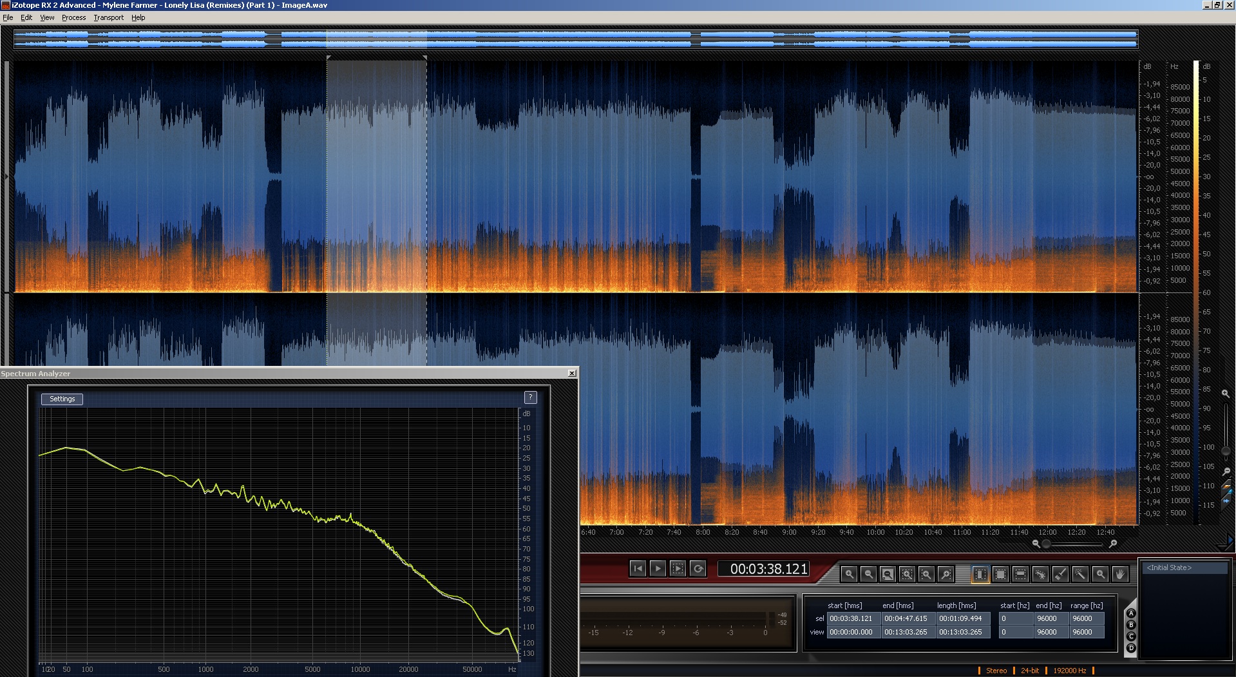Click the zoom to selection icon
1236x677 pixels.
click(907, 574)
